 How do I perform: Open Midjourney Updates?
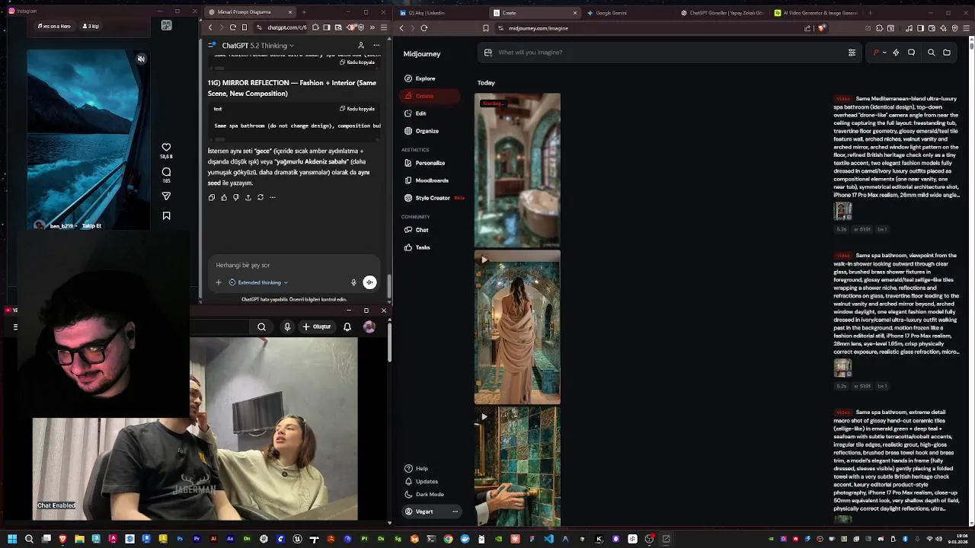pyautogui.click(x=421, y=481)
